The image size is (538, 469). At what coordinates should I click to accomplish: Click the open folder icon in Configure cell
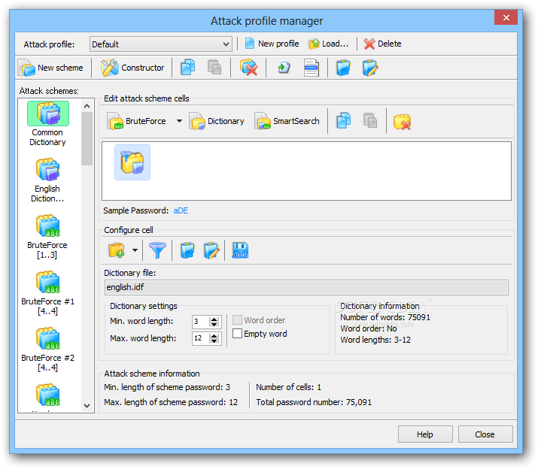tap(187, 250)
